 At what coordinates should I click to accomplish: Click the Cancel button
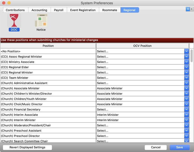pyautogui.click(x=156, y=147)
